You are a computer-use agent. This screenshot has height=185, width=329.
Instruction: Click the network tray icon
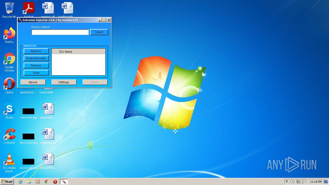[298, 182]
